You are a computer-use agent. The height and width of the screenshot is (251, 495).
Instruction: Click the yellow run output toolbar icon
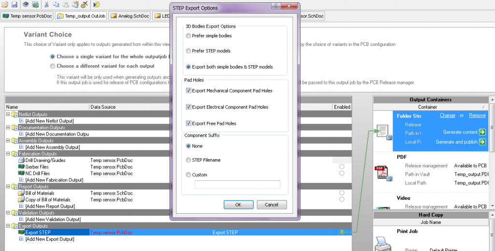click(97, 4)
